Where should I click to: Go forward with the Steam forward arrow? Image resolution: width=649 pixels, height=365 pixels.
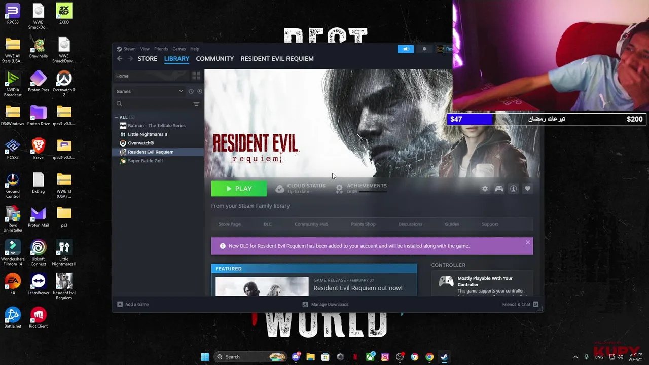pyautogui.click(x=130, y=59)
